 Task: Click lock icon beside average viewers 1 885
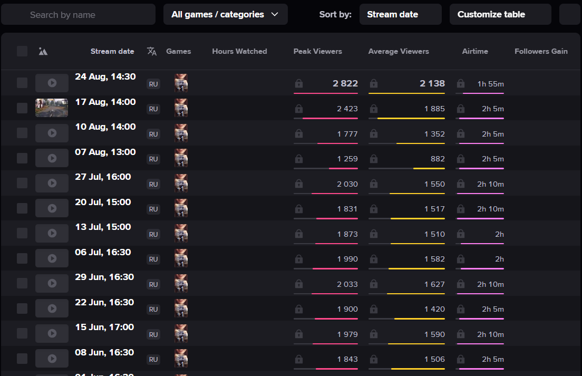374,109
